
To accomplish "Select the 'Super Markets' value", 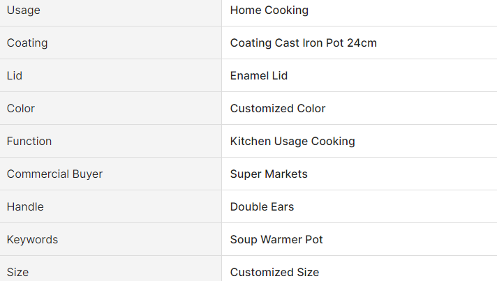I will click(x=268, y=174).
